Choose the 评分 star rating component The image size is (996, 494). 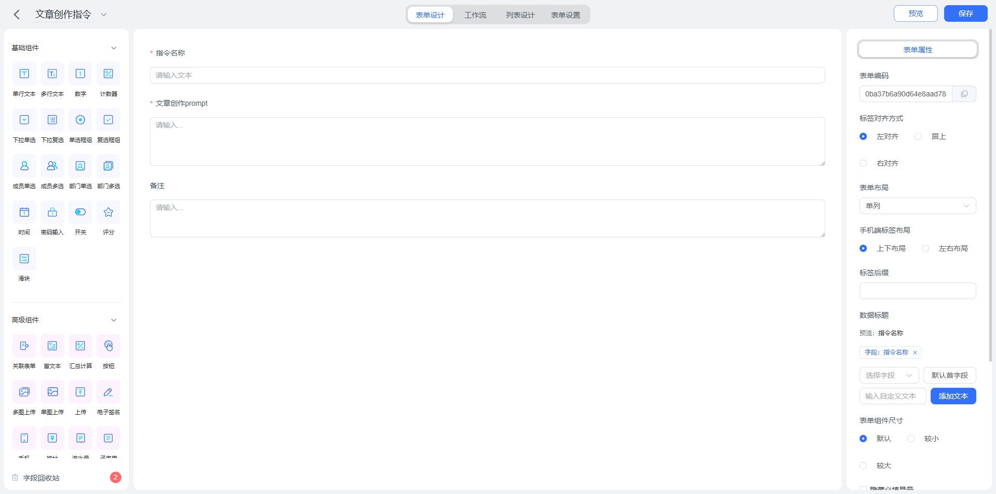108,212
